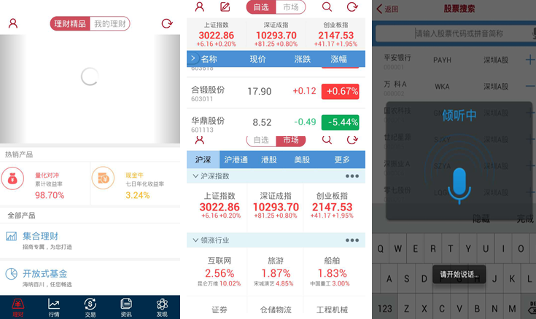Image resolution: width=536 pixels, height=319 pixels.
Task: Open 互联网 industry cell 2.56%
Action: pyautogui.click(x=220, y=272)
